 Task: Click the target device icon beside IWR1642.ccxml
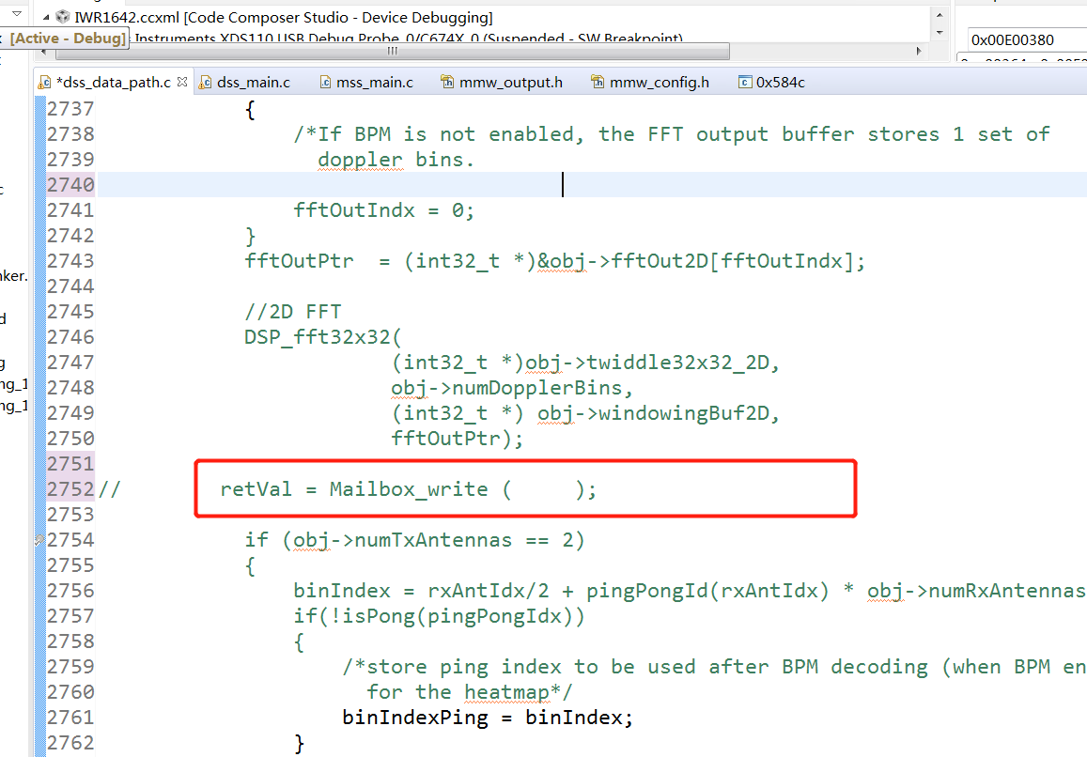(62, 16)
